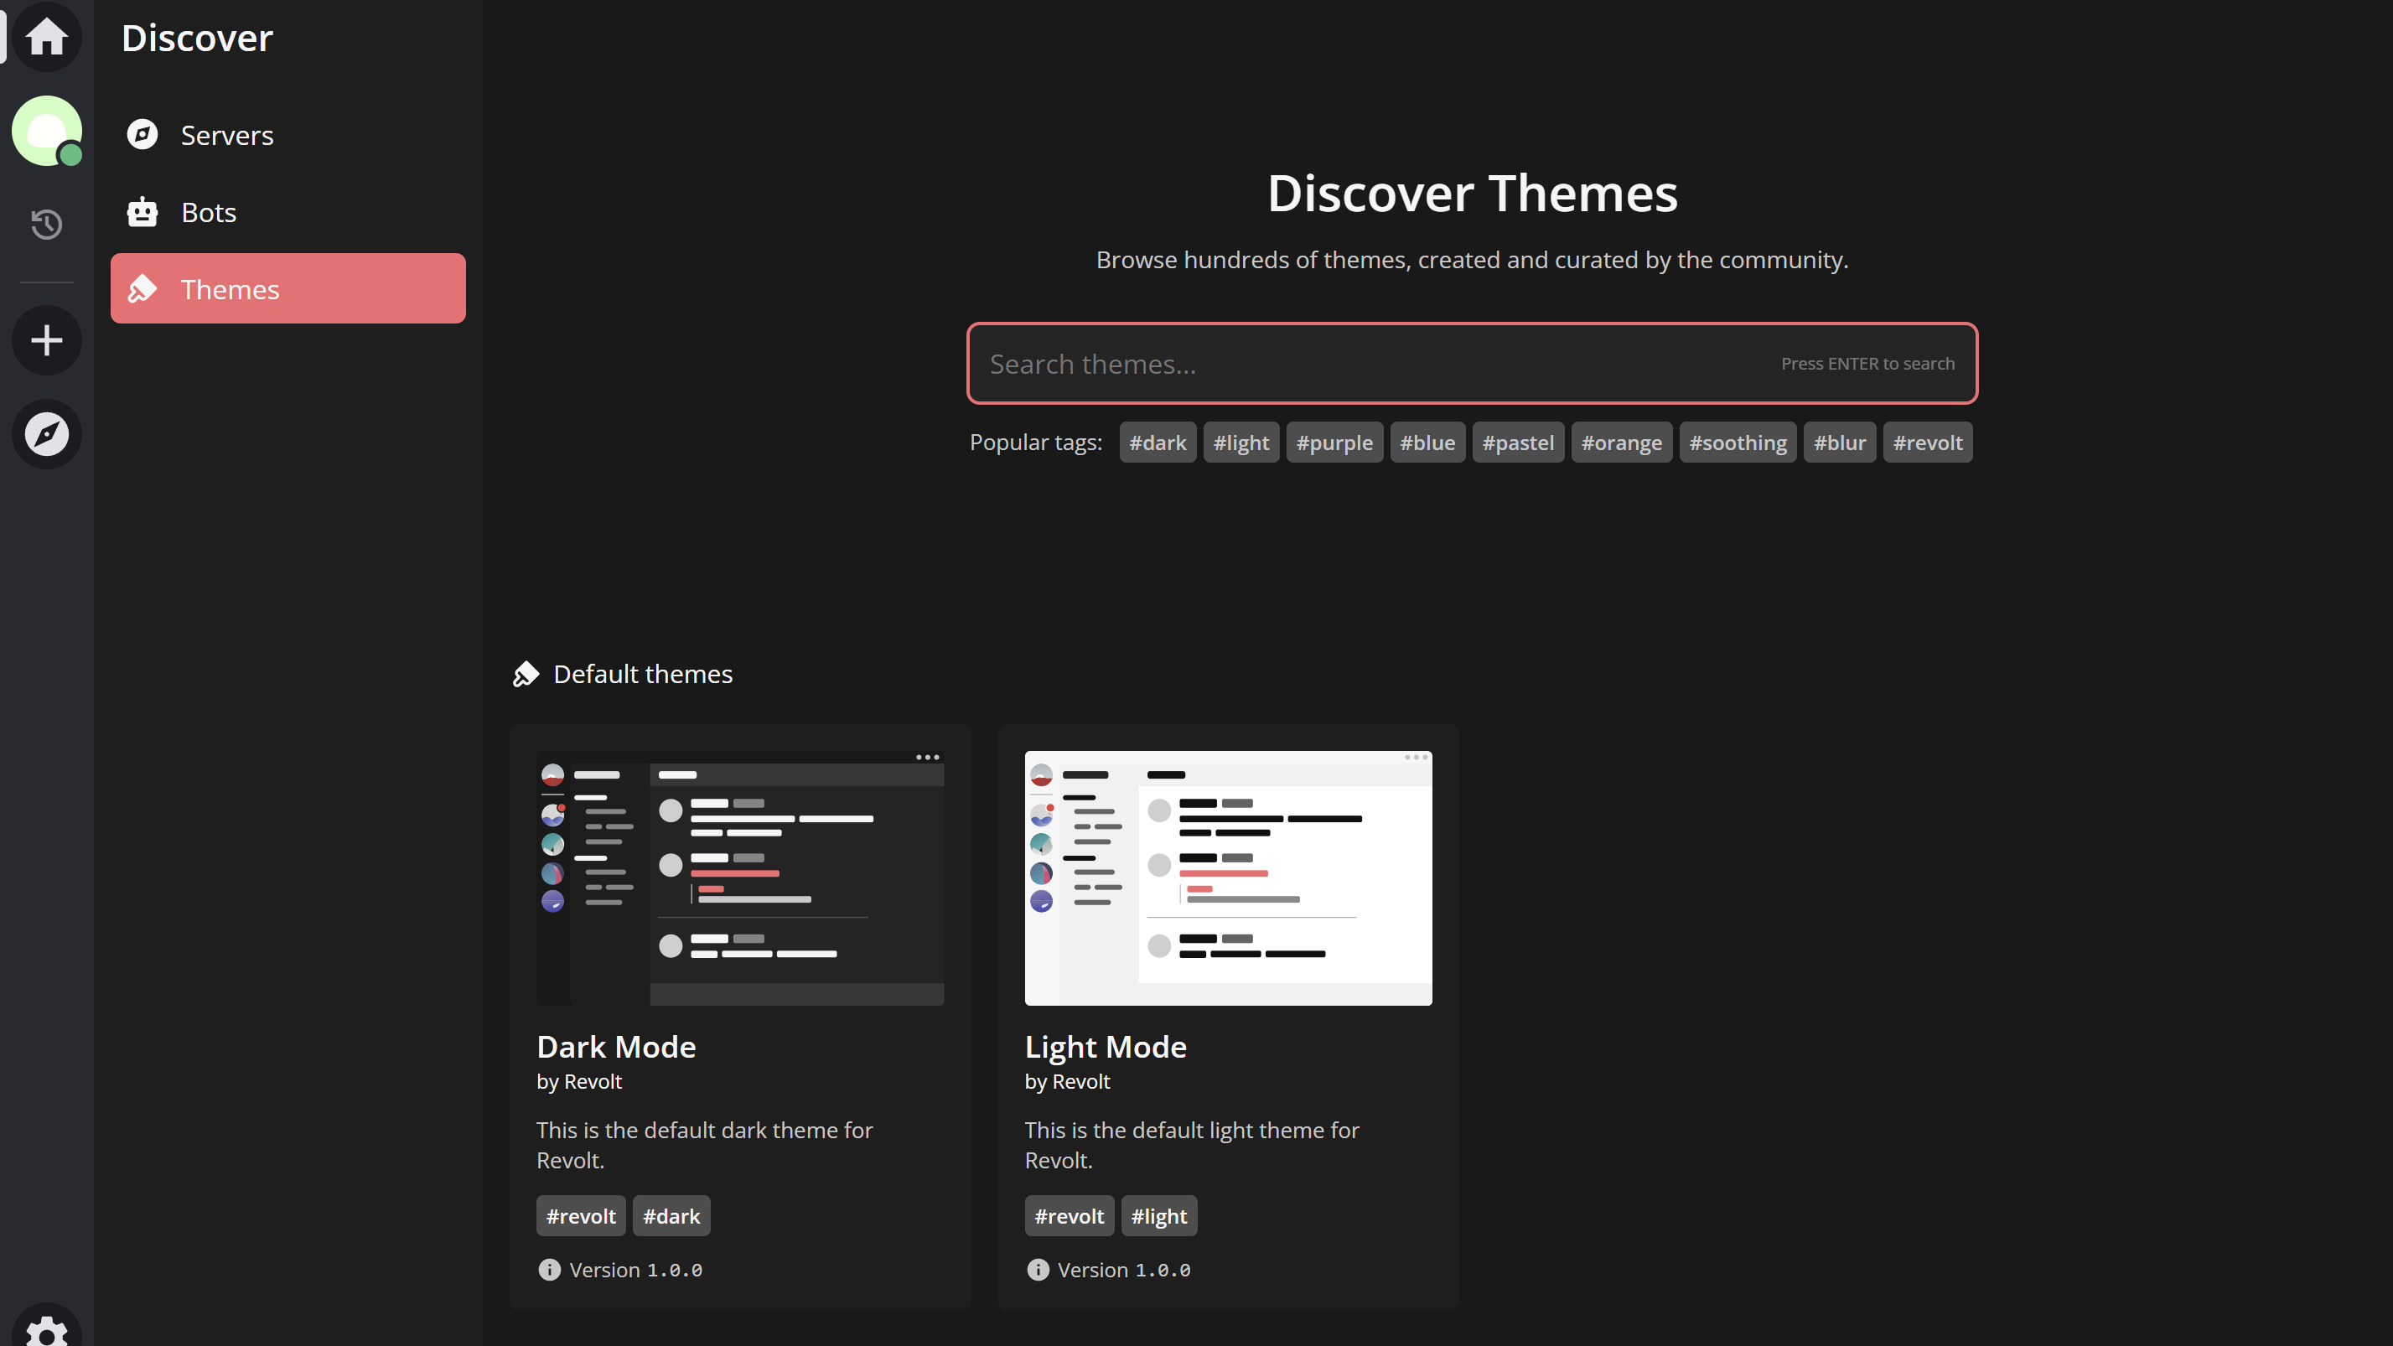
Task: Click the info icon next to Dark Mode version
Action: 549,1270
